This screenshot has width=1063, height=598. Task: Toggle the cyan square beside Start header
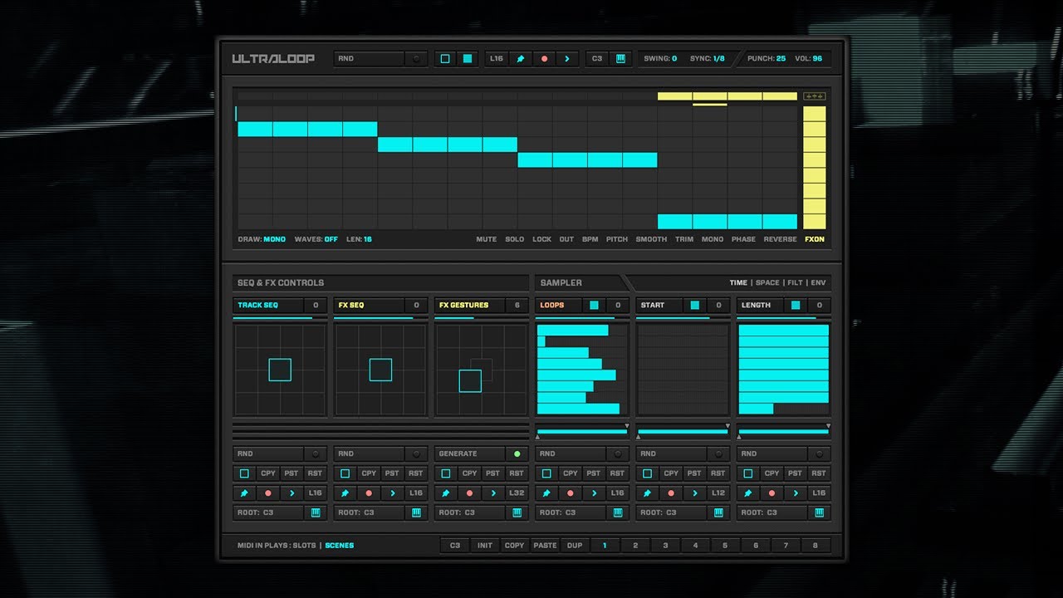click(x=695, y=305)
